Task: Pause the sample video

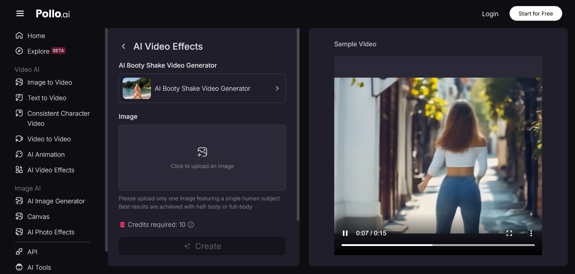Action: pyautogui.click(x=345, y=233)
